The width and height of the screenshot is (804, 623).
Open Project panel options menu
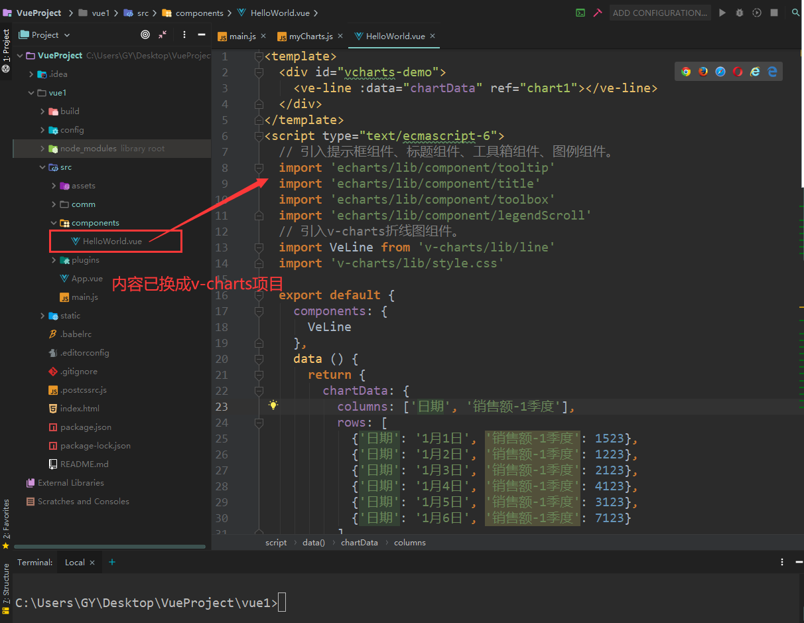[184, 35]
